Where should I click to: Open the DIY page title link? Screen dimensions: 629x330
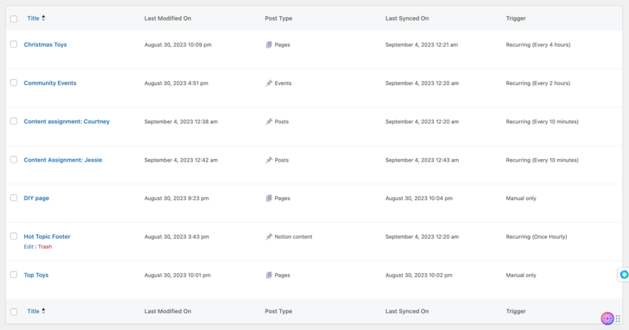click(36, 199)
